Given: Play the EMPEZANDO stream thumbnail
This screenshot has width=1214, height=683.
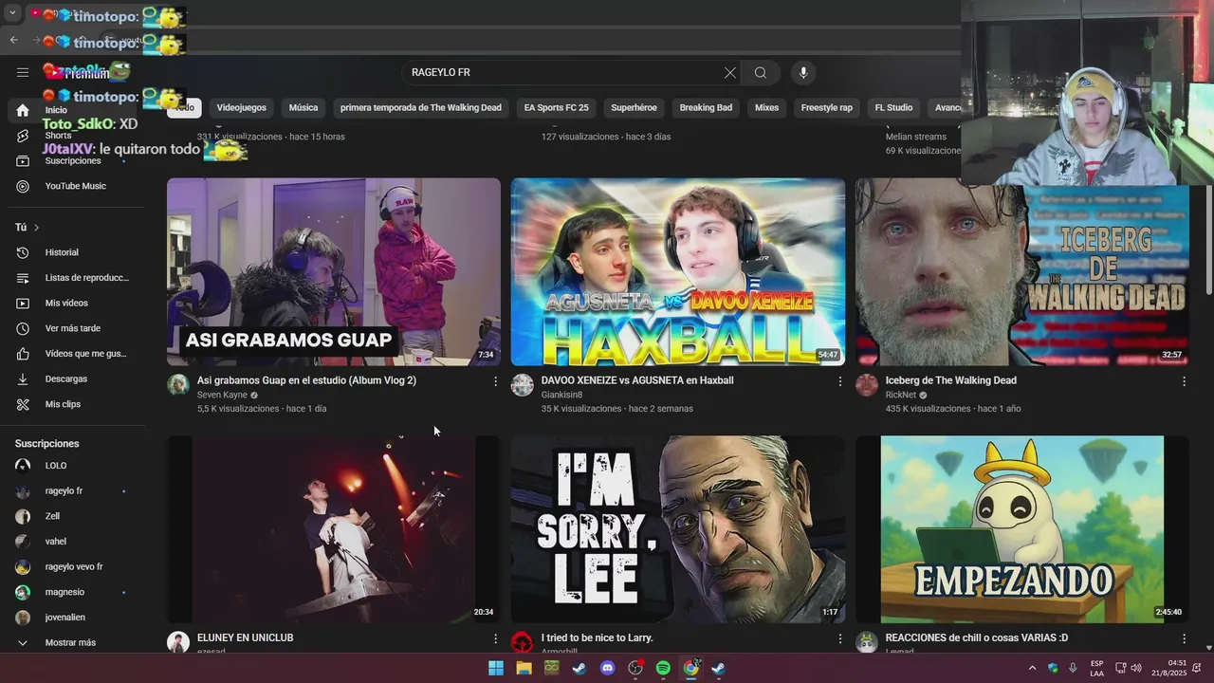Looking at the screenshot, I should point(1022,529).
